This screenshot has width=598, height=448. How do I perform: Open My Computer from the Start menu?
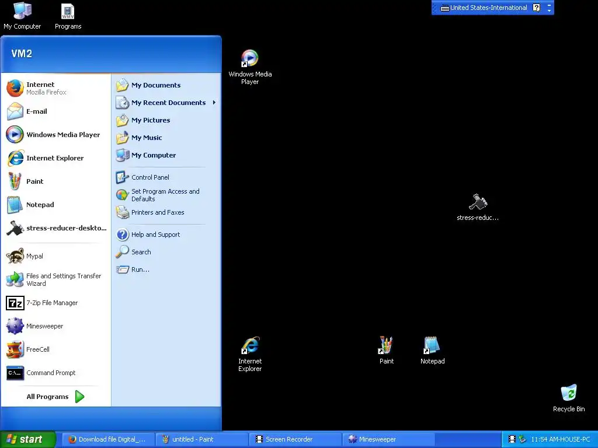click(x=166, y=155)
